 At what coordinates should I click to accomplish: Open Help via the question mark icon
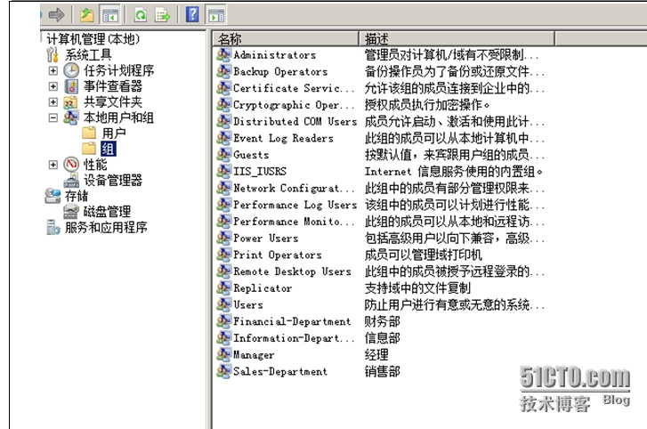coord(192,15)
